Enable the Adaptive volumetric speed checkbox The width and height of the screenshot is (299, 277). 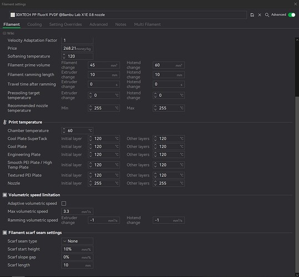click(x=64, y=203)
